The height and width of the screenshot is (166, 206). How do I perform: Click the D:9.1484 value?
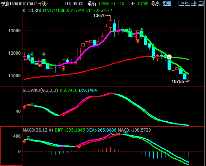pos(88,90)
